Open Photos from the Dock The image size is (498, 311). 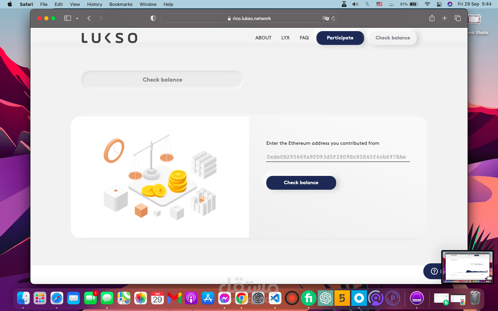point(141,298)
